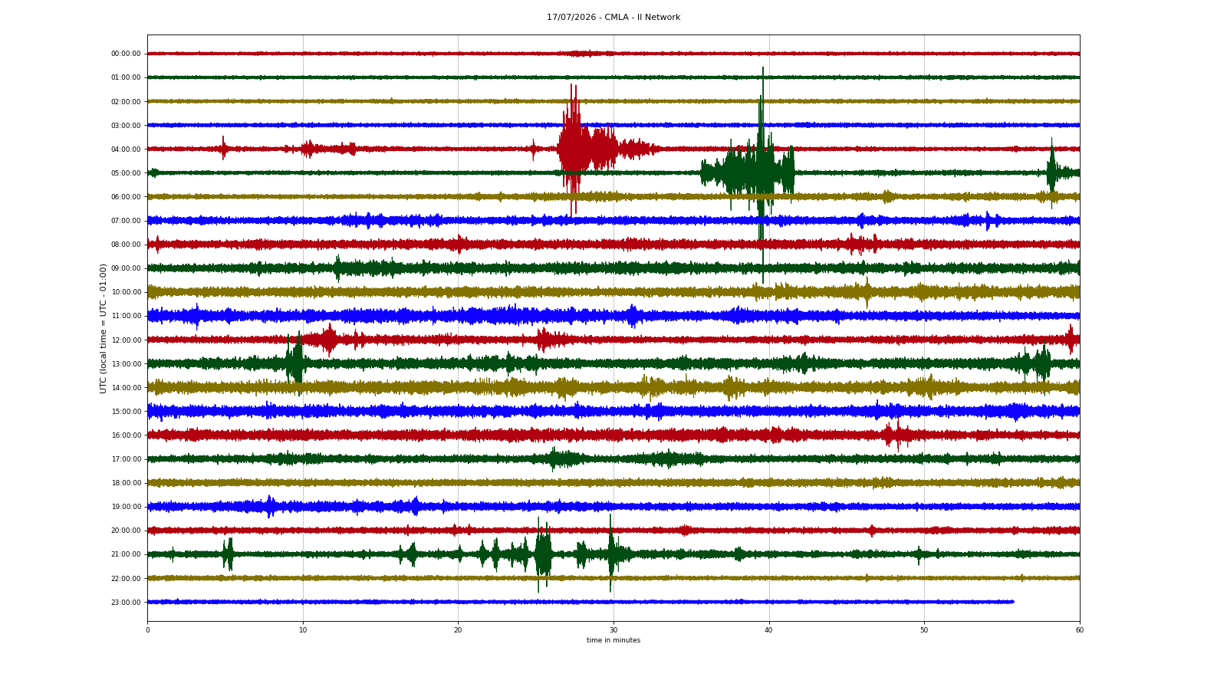The width and height of the screenshot is (1227, 690).
Task: Select the 20:00:00 row label
Action: point(126,531)
